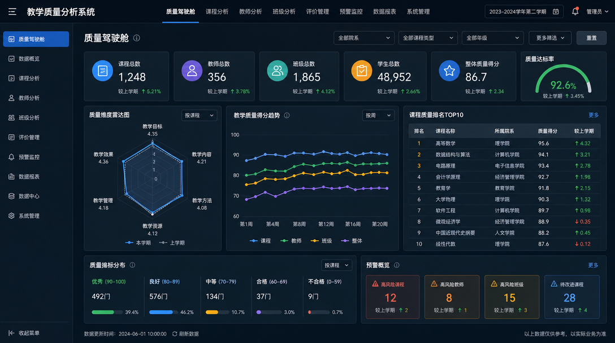Click the info icon beside 质量指标分布
Image resolution: width=615 pixels, height=343 pixels.
pos(133,265)
